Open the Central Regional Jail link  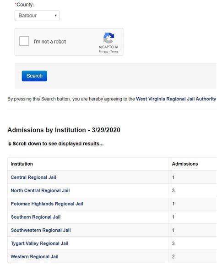[x=33, y=177]
